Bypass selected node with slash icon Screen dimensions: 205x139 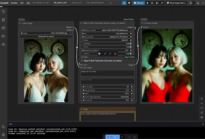[x=105, y=54]
